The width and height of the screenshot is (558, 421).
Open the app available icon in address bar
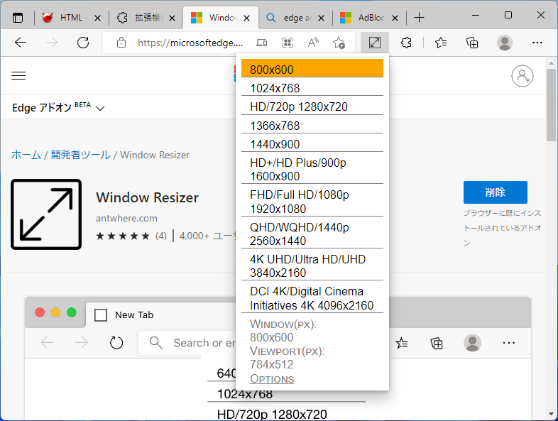261,43
